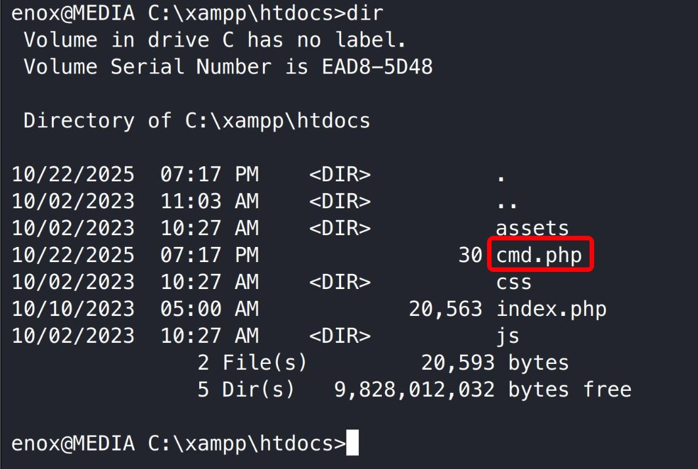Viewport: 698px width, 469px height.
Task: Click the "2 File(s)" summary text
Action: (x=252, y=363)
